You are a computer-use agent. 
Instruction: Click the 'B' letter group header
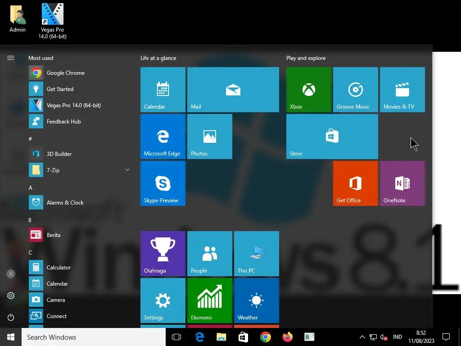point(30,220)
